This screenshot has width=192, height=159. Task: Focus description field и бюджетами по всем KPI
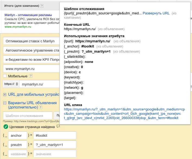pyautogui.click(x=31, y=59)
